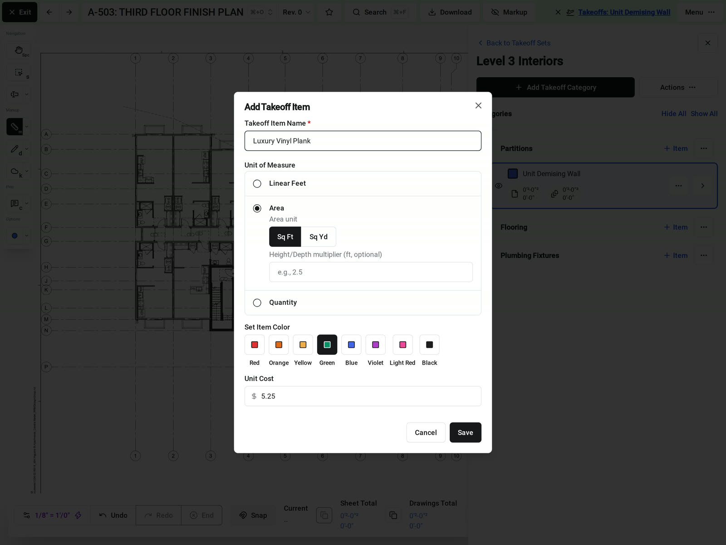Choose the ruler measure tool
726x545 pixels.
[15, 127]
